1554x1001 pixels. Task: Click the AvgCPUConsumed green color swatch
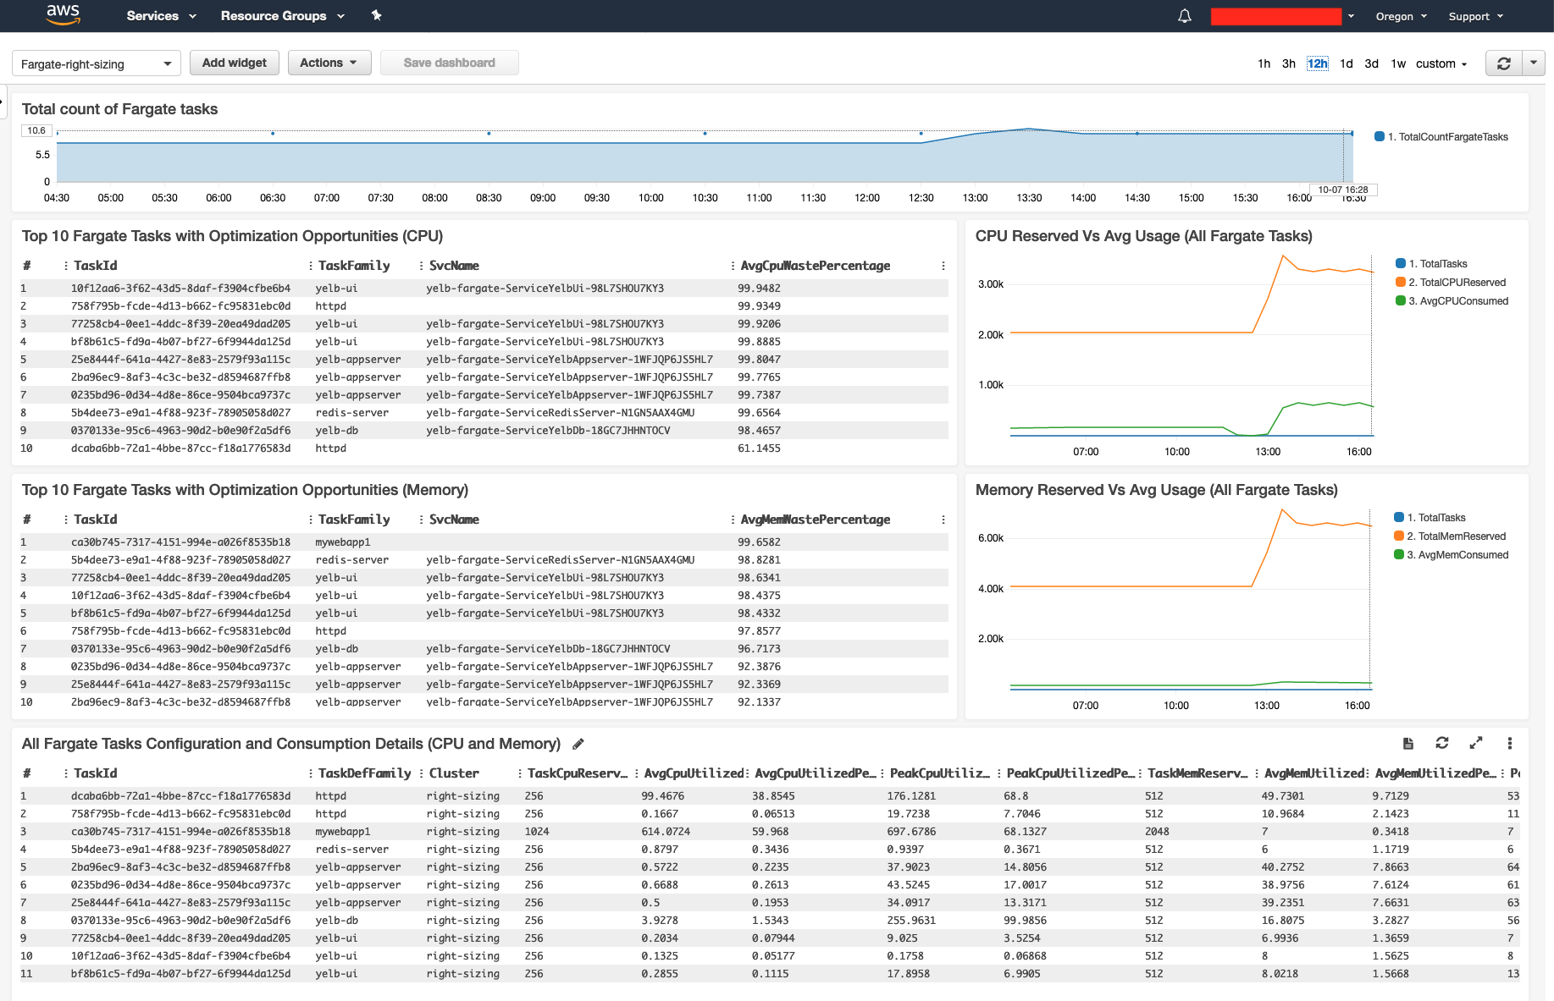click(x=1401, y=301)
